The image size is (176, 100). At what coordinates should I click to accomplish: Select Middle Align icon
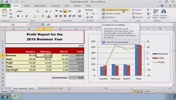coord(61,11)
